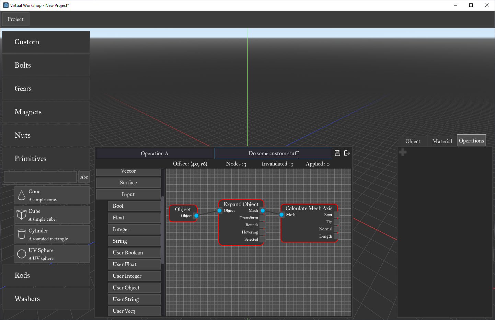Switch to the Material tab

click(x=442, y=141)
